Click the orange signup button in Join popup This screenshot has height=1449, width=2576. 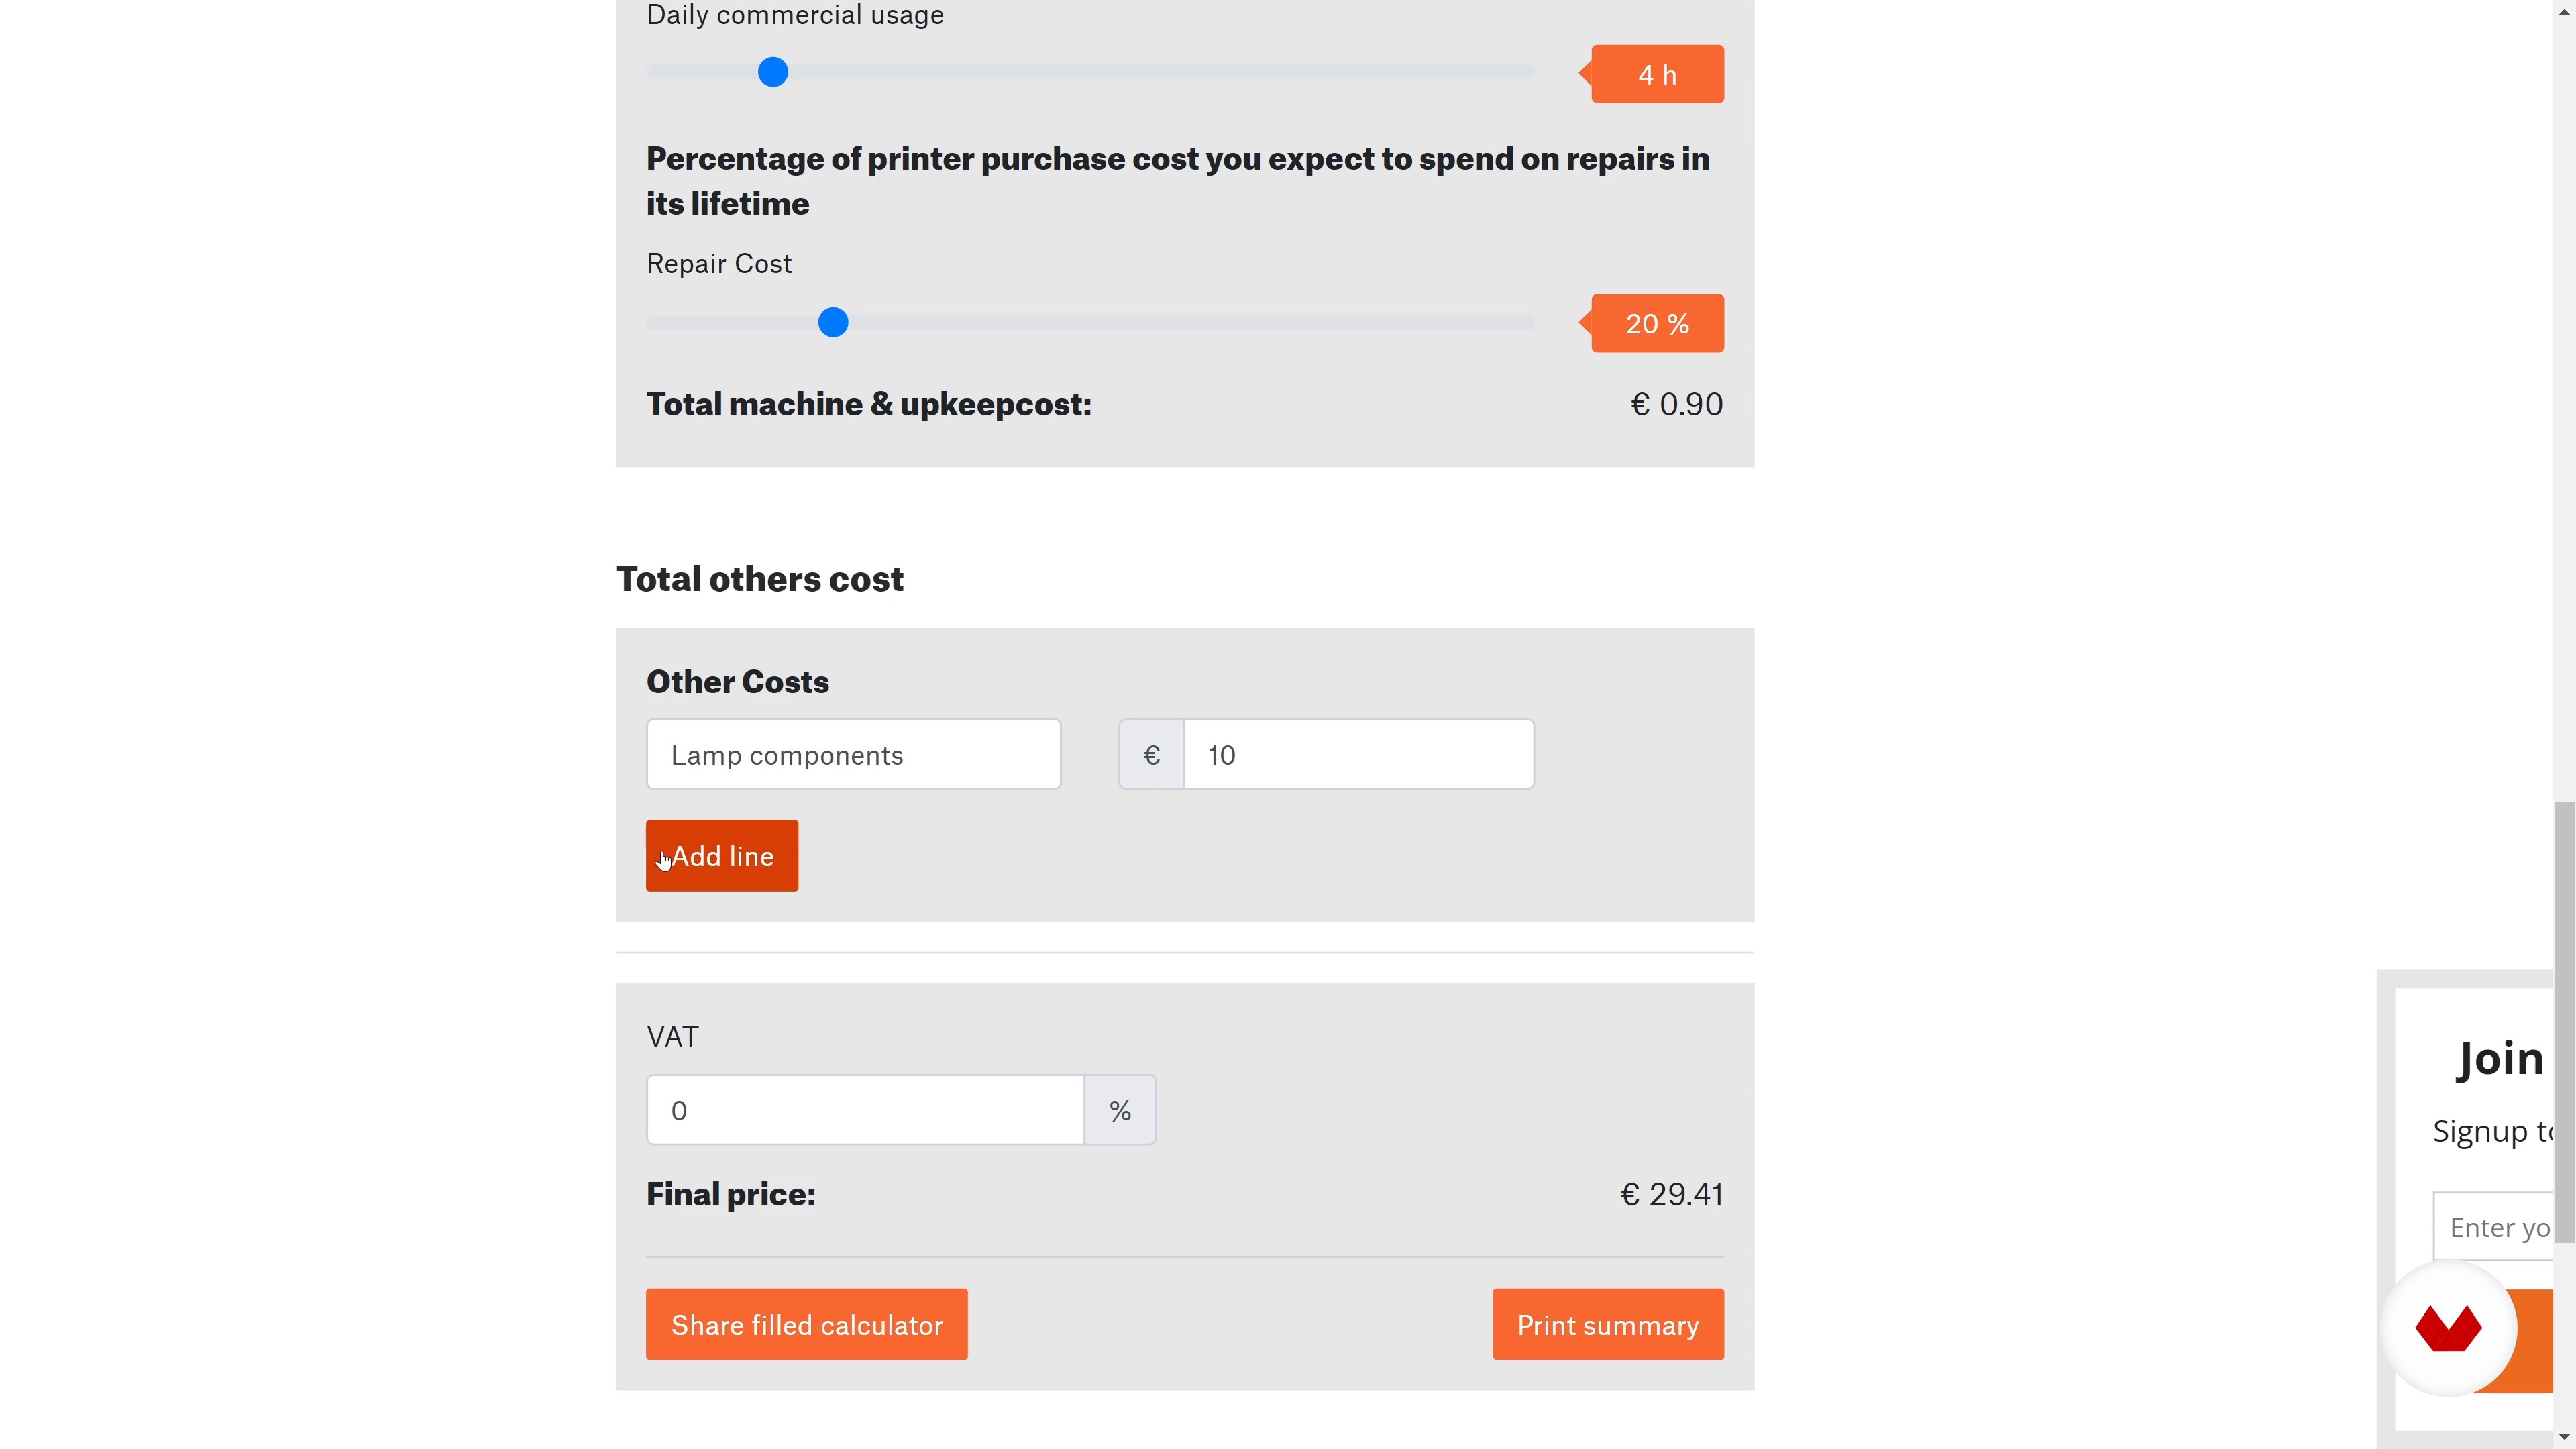2530,1342
